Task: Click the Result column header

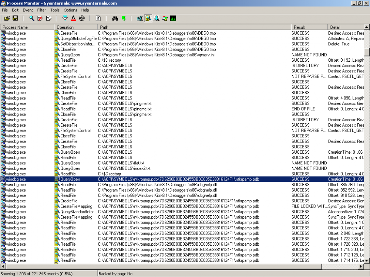Action: click(x=299, y=27)
